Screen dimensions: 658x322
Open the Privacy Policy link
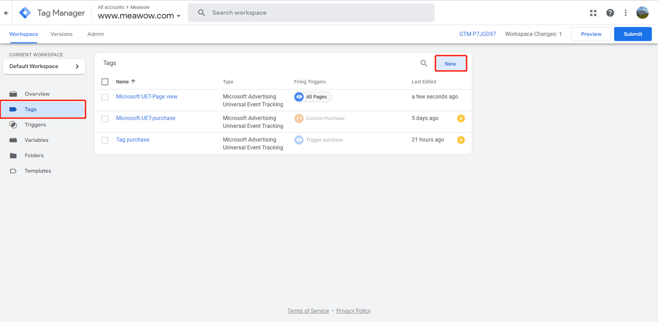pyautogui.click(x=353, y=311)
